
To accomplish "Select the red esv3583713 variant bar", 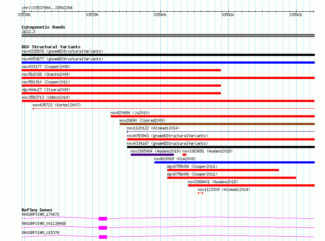I will point(168,101).
